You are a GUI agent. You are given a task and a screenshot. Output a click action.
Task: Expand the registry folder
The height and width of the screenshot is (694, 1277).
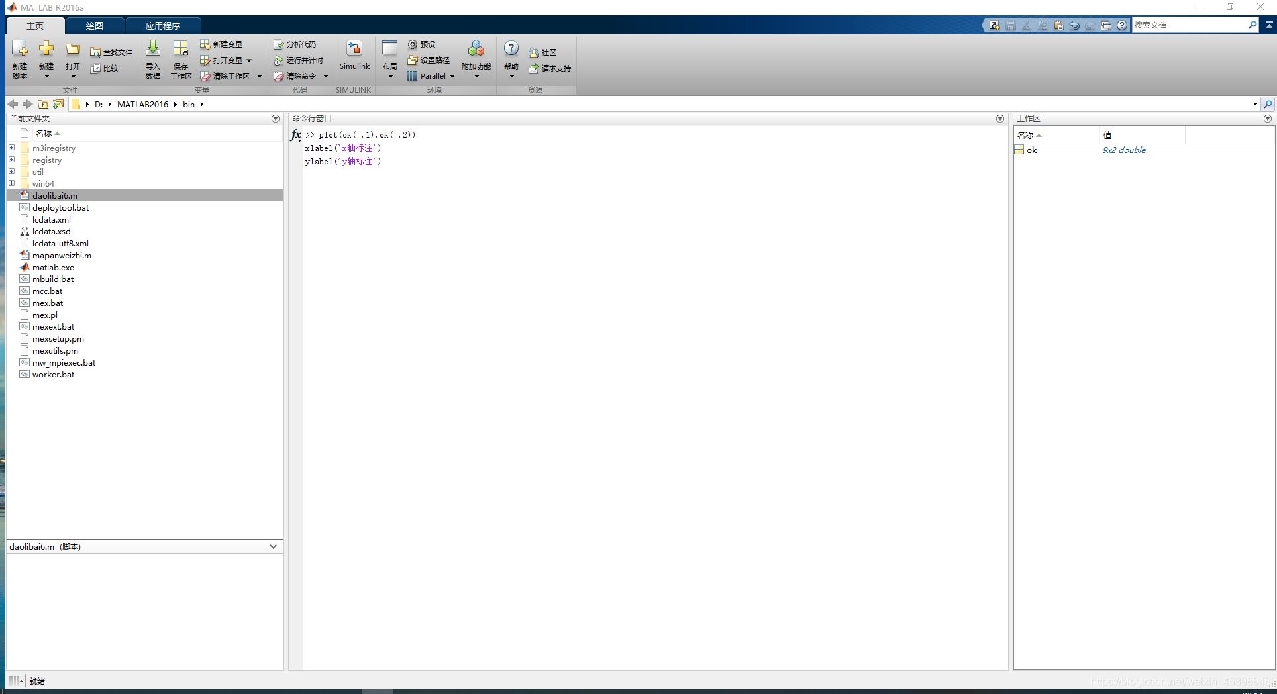click(x=12, y=160)
